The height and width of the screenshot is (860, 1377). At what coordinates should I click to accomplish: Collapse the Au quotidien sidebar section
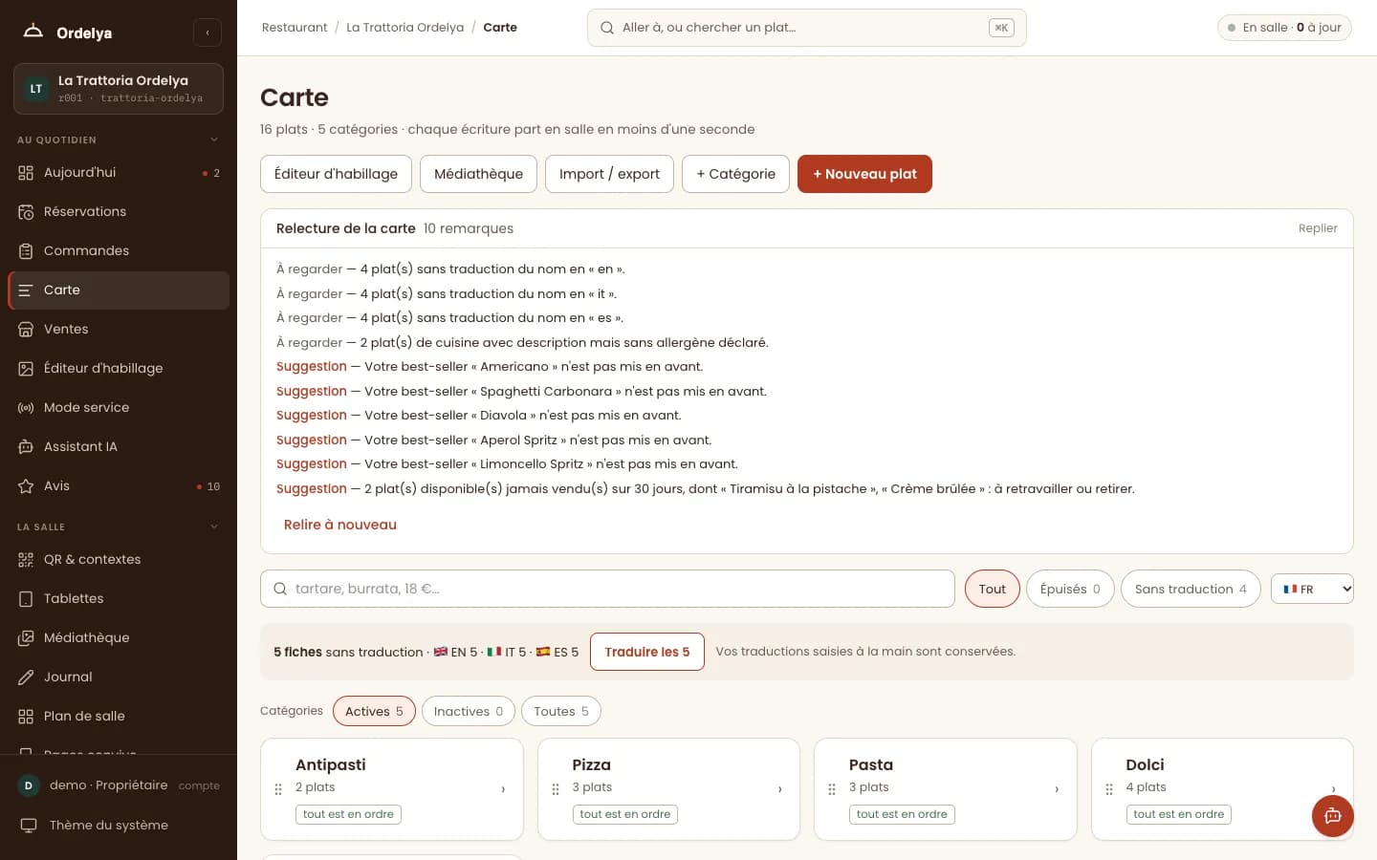point(214,140)
